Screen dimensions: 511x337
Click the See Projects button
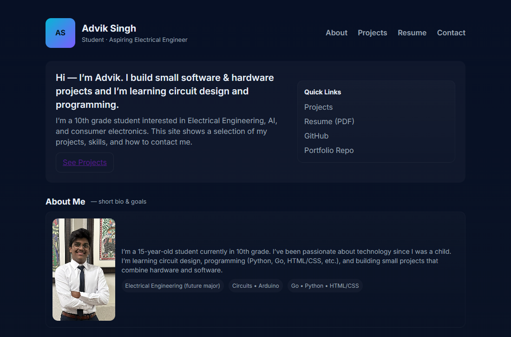tap(85, 163)
